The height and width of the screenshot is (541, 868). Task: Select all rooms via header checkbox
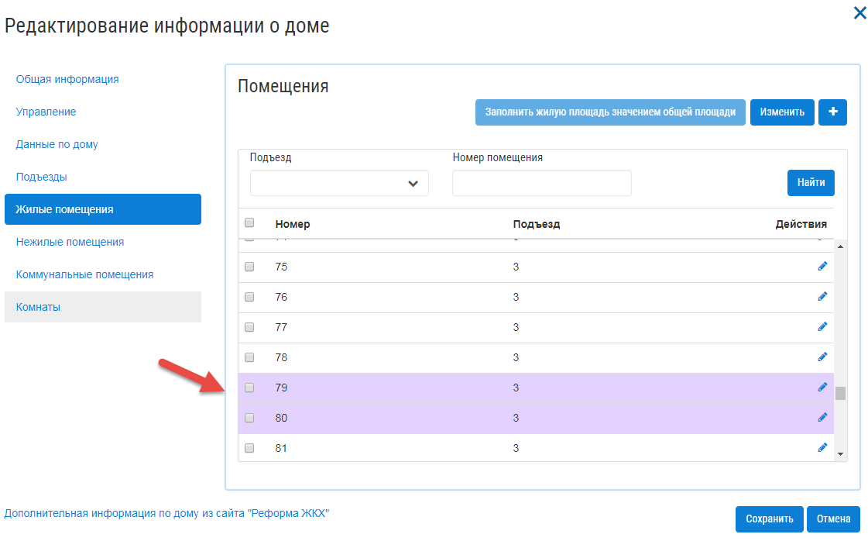click(x=249, y=222)
